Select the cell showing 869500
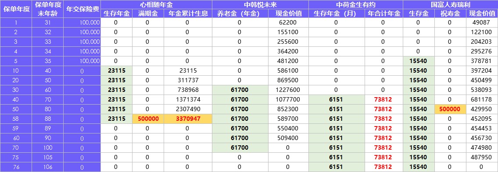Viewport: 498px width, 172px height. (288, 80)
